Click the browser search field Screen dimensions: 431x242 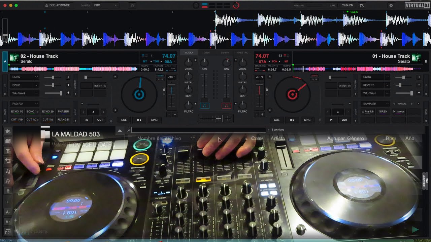pos(198,130)
